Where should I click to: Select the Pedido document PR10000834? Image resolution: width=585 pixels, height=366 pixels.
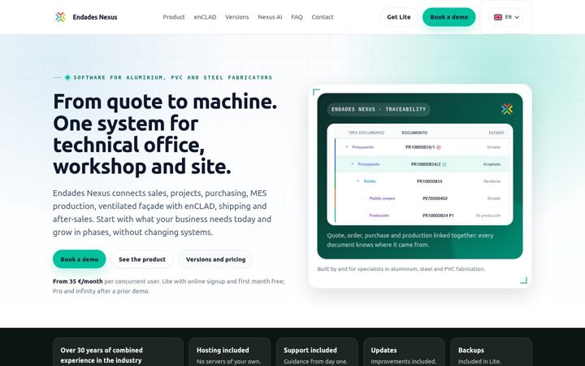click(x=430, y=181)
